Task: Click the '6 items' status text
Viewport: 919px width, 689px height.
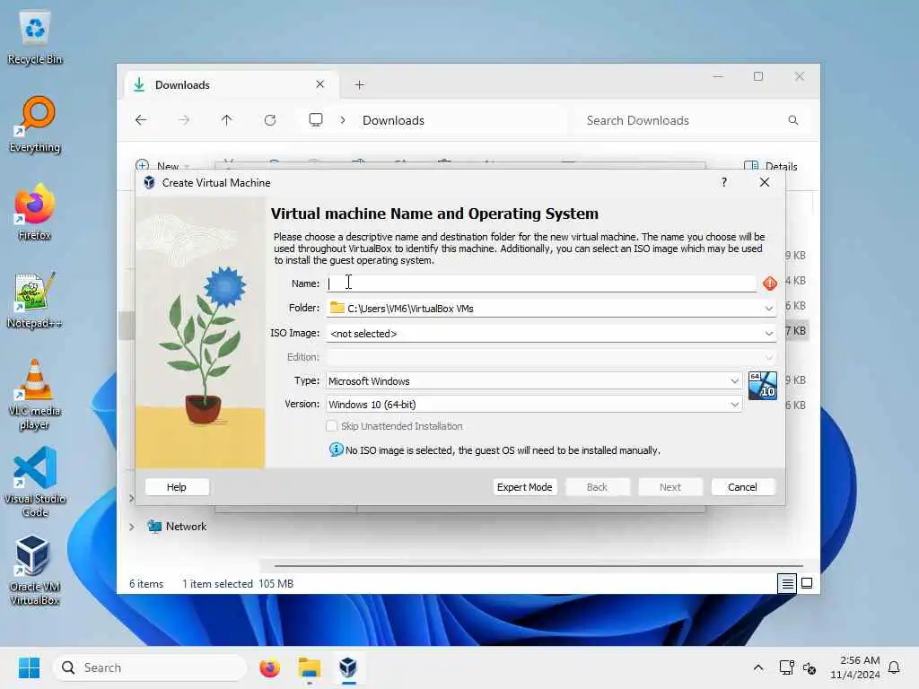Action: [x=146, y=583]
